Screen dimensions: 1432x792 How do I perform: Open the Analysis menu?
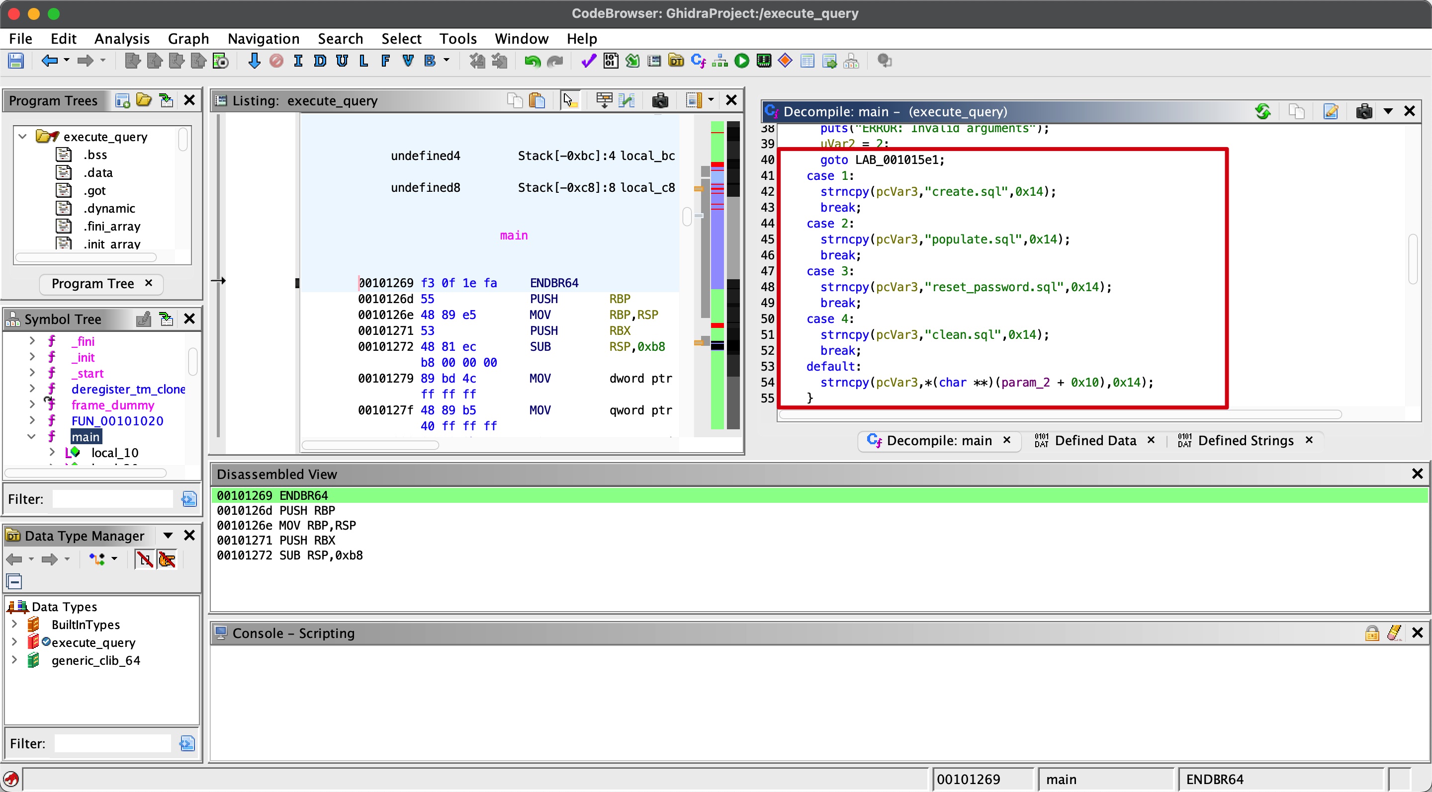(122, 38)
